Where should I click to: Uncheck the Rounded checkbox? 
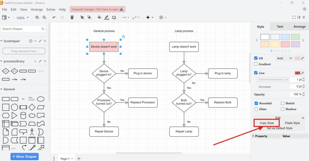pos(256,103)
